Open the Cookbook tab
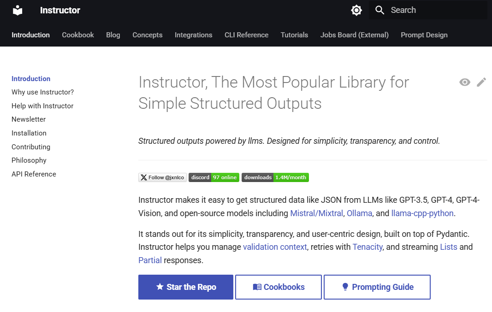Viewport: 492px width, 312px height. (x=78, y=35)
